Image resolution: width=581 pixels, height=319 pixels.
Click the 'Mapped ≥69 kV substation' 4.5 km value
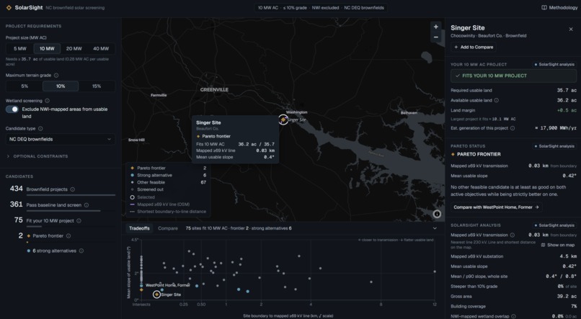[568, 256]
